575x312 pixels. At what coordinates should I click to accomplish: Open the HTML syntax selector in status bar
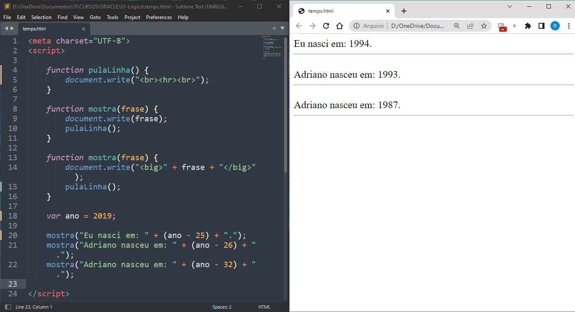point(264,307)
